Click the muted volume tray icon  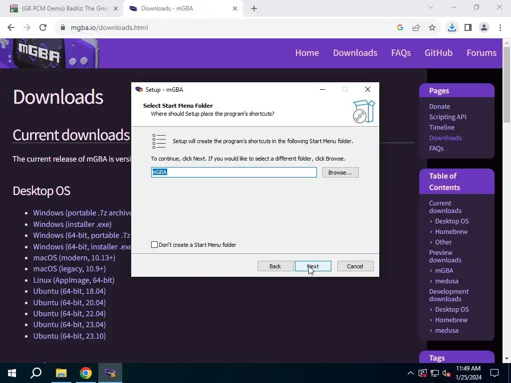click(x=447, y=373)
